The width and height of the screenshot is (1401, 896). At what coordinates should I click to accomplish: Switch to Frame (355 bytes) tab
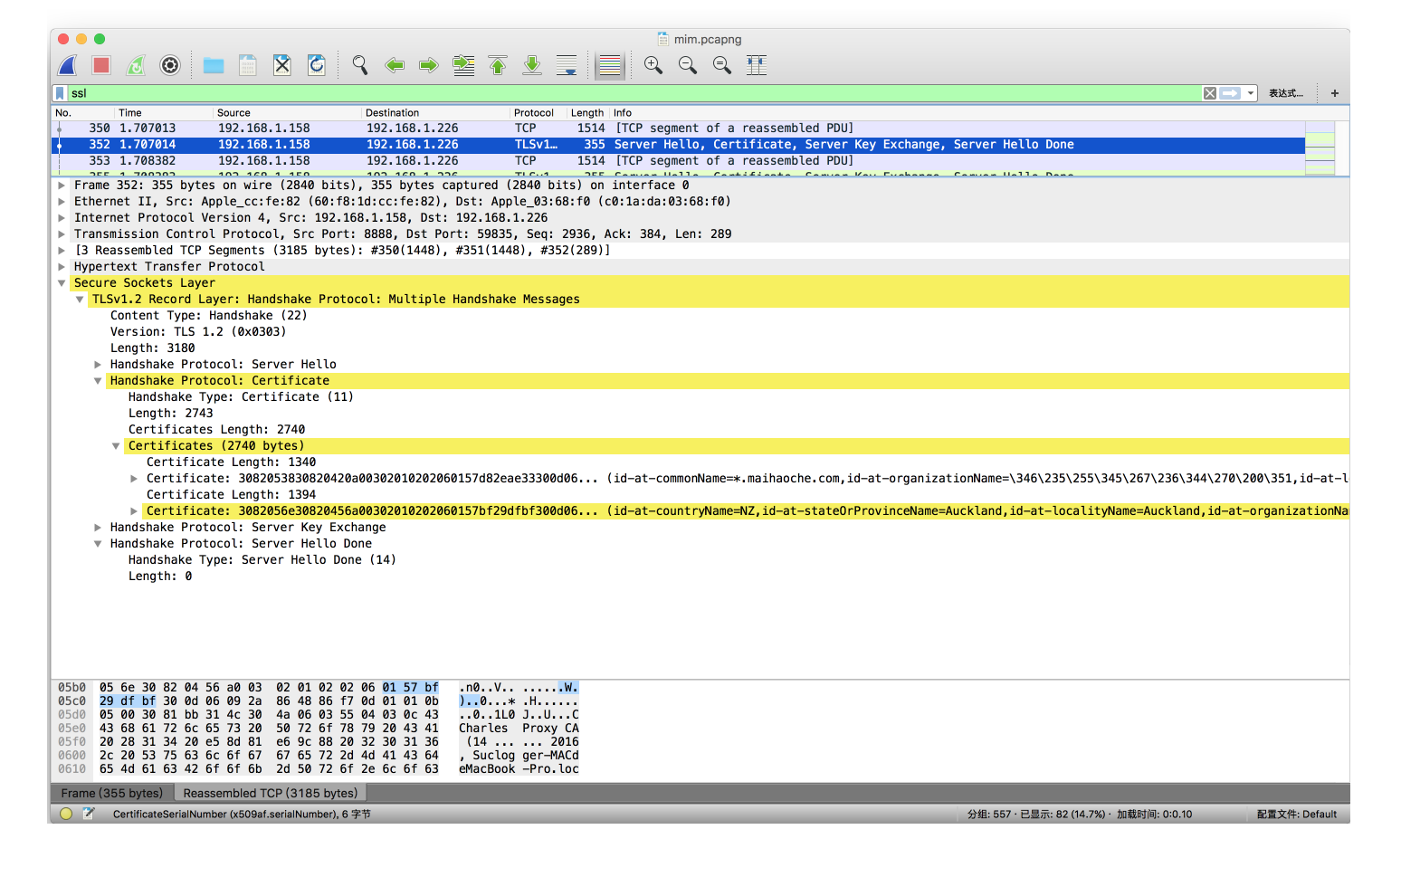tap(112, 793)
